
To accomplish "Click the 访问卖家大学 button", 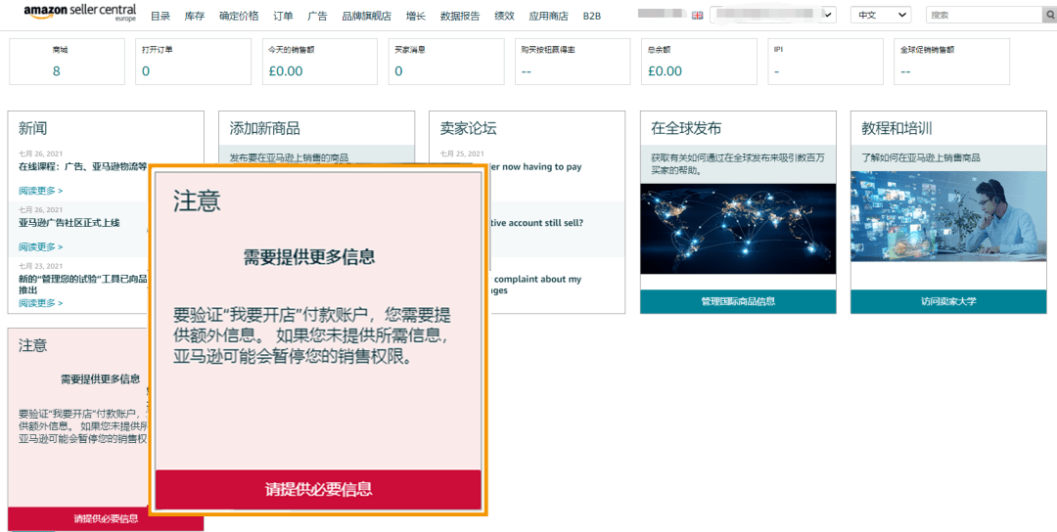I will pyautogui.click(x=947, y=301).
